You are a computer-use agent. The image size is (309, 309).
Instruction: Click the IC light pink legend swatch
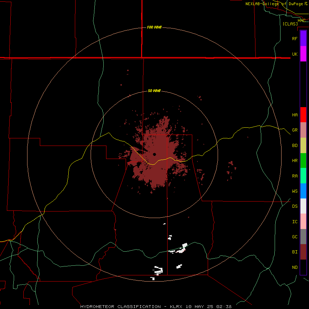[303, 221]
